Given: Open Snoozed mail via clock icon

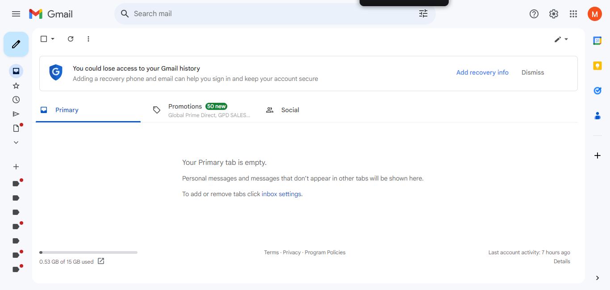Looking at the screenshot, I should coord(16,100).
